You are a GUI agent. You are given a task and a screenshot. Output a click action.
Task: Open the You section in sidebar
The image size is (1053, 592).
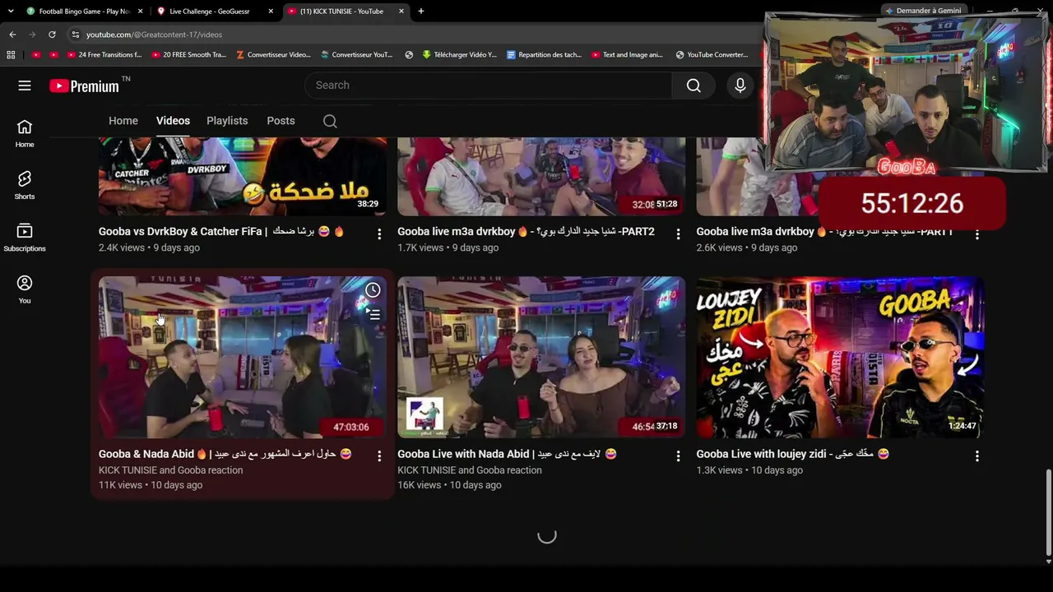click(x=25, y=289)
